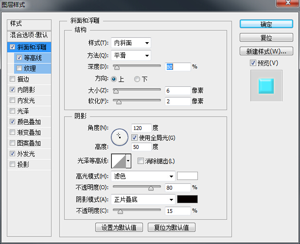Image resolution: width=300 pixels, height=244 pixels.
Task: Open the 方法 平滑 dropdown
Action: point(131,55)
